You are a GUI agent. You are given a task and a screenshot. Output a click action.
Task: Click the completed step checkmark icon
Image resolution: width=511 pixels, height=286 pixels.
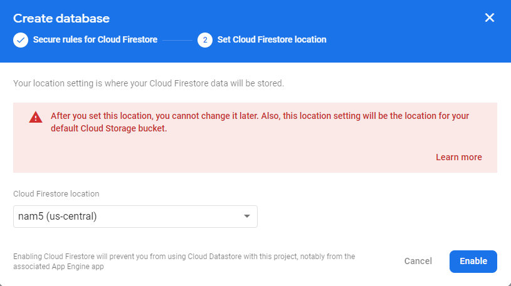[21, 40]
